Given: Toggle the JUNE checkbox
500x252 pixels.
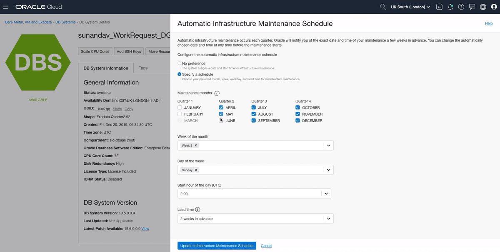Looking at the screenshot, I should (221, 121).
